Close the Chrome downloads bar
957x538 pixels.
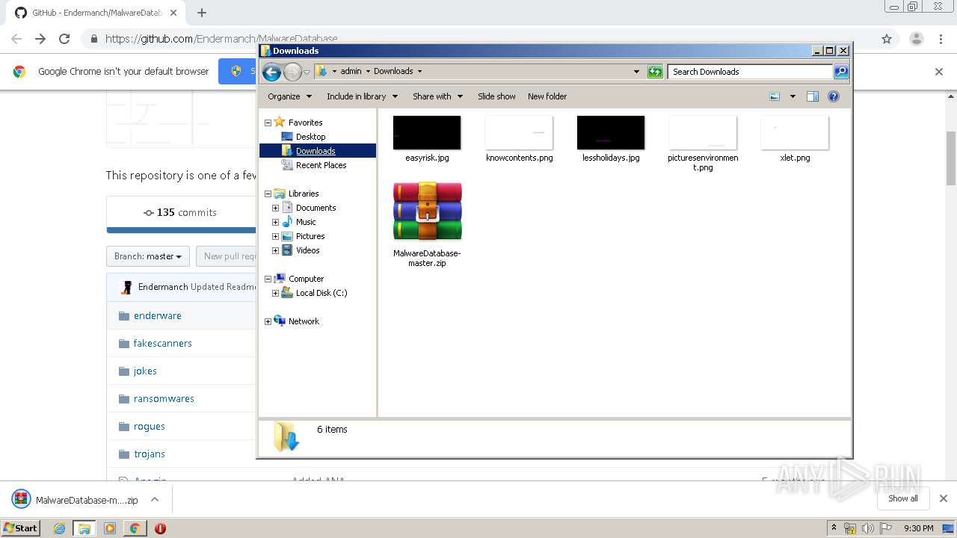(943, 498)
